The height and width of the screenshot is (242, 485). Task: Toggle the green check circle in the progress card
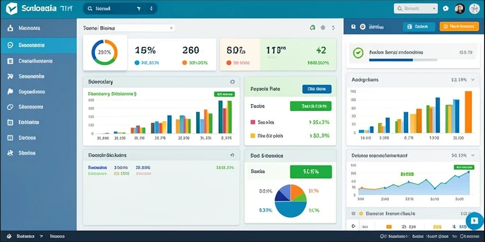(x=358, y=53)
